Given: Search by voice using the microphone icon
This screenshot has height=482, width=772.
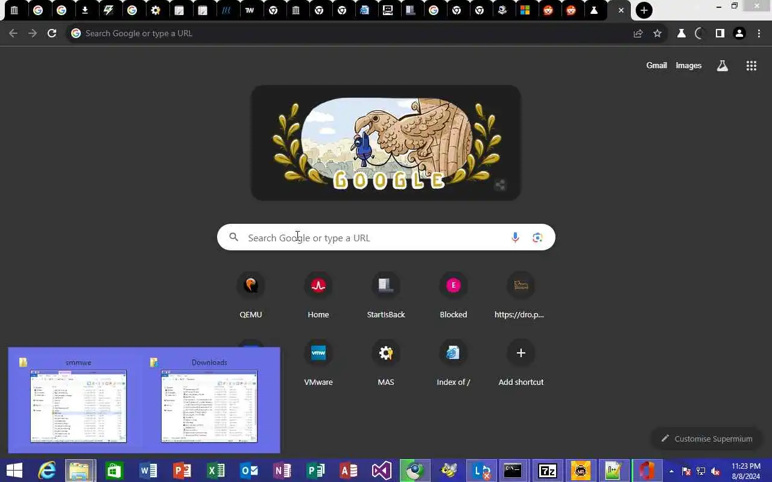Looking at the screenshot, I should [x=515, y=238].
